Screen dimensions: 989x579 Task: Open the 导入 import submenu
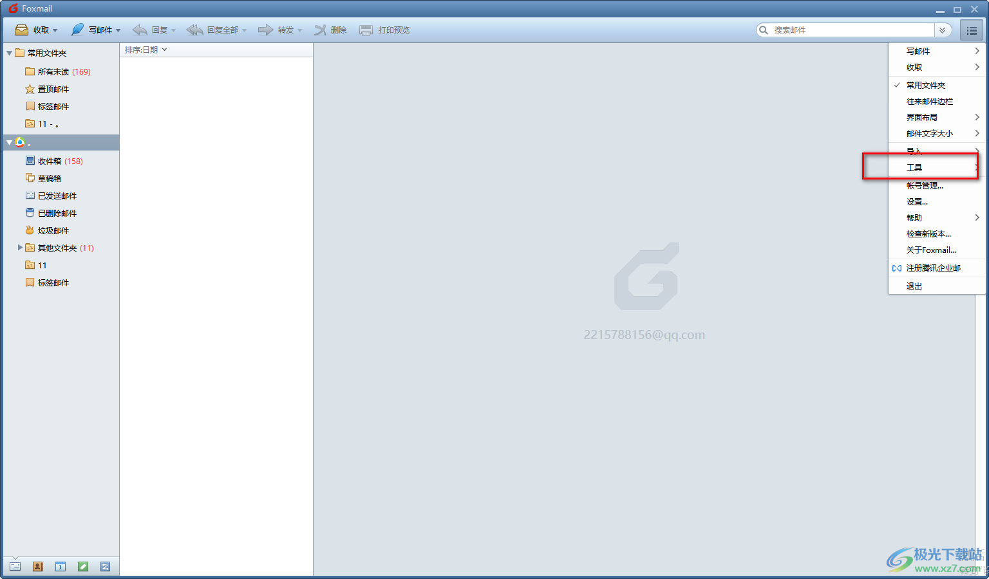937,151
